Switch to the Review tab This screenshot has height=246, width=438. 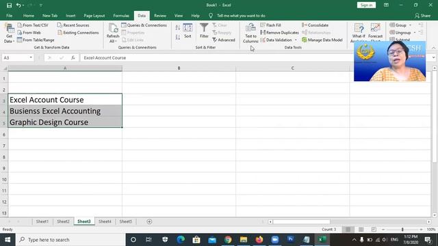pos(160,16)
